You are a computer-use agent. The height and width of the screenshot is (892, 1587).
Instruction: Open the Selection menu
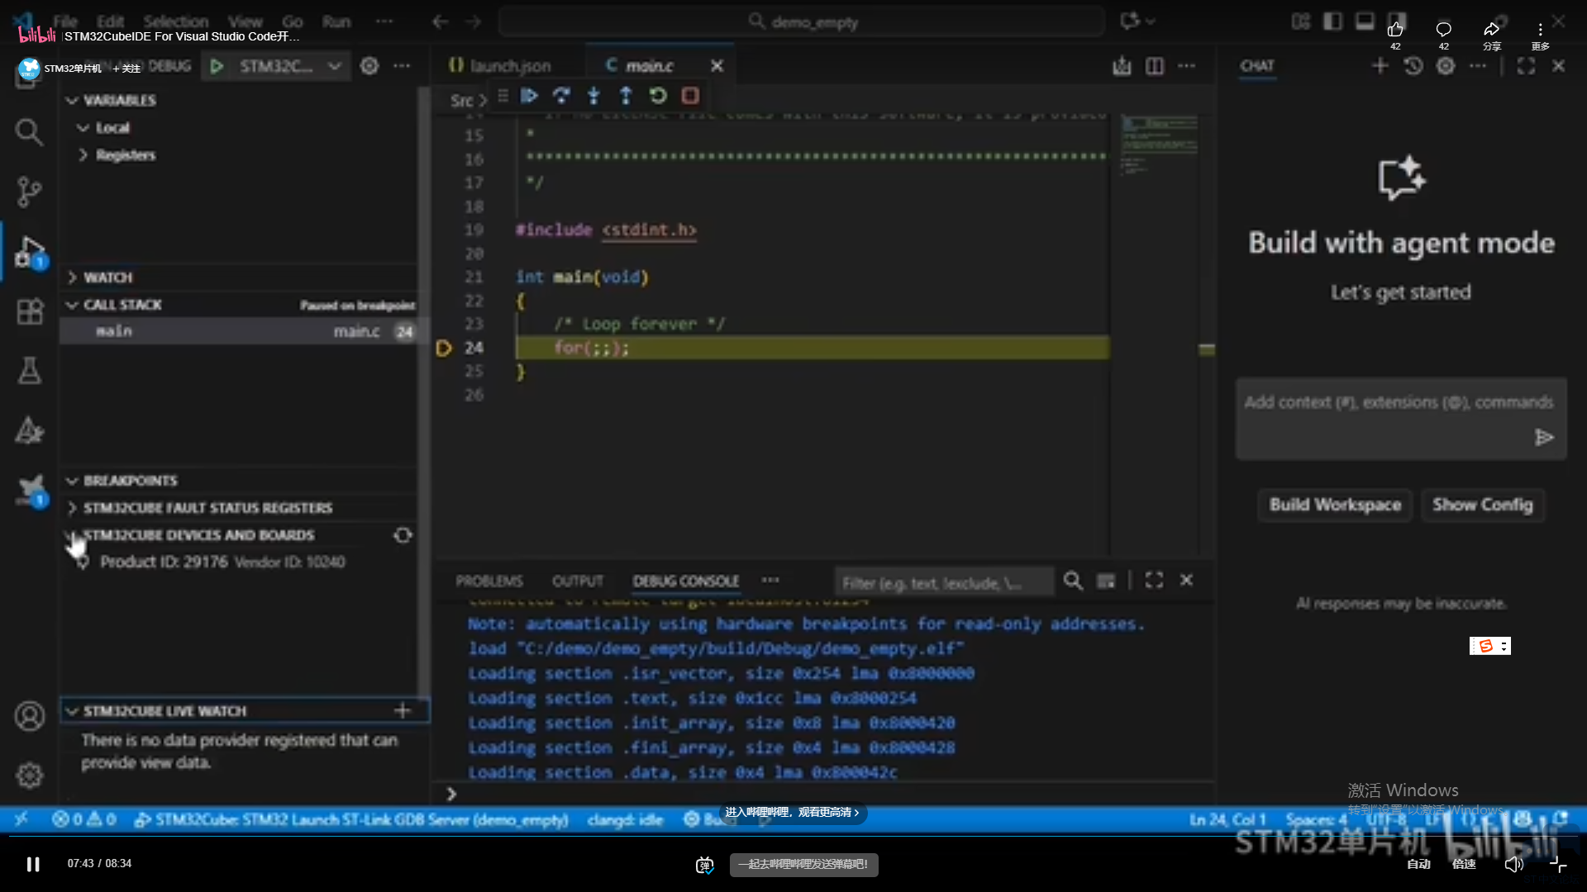[x=176, y=21]
